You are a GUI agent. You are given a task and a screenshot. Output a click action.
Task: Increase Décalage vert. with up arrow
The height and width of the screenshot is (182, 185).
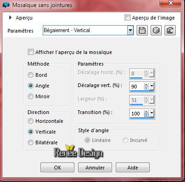pos(146,85)
